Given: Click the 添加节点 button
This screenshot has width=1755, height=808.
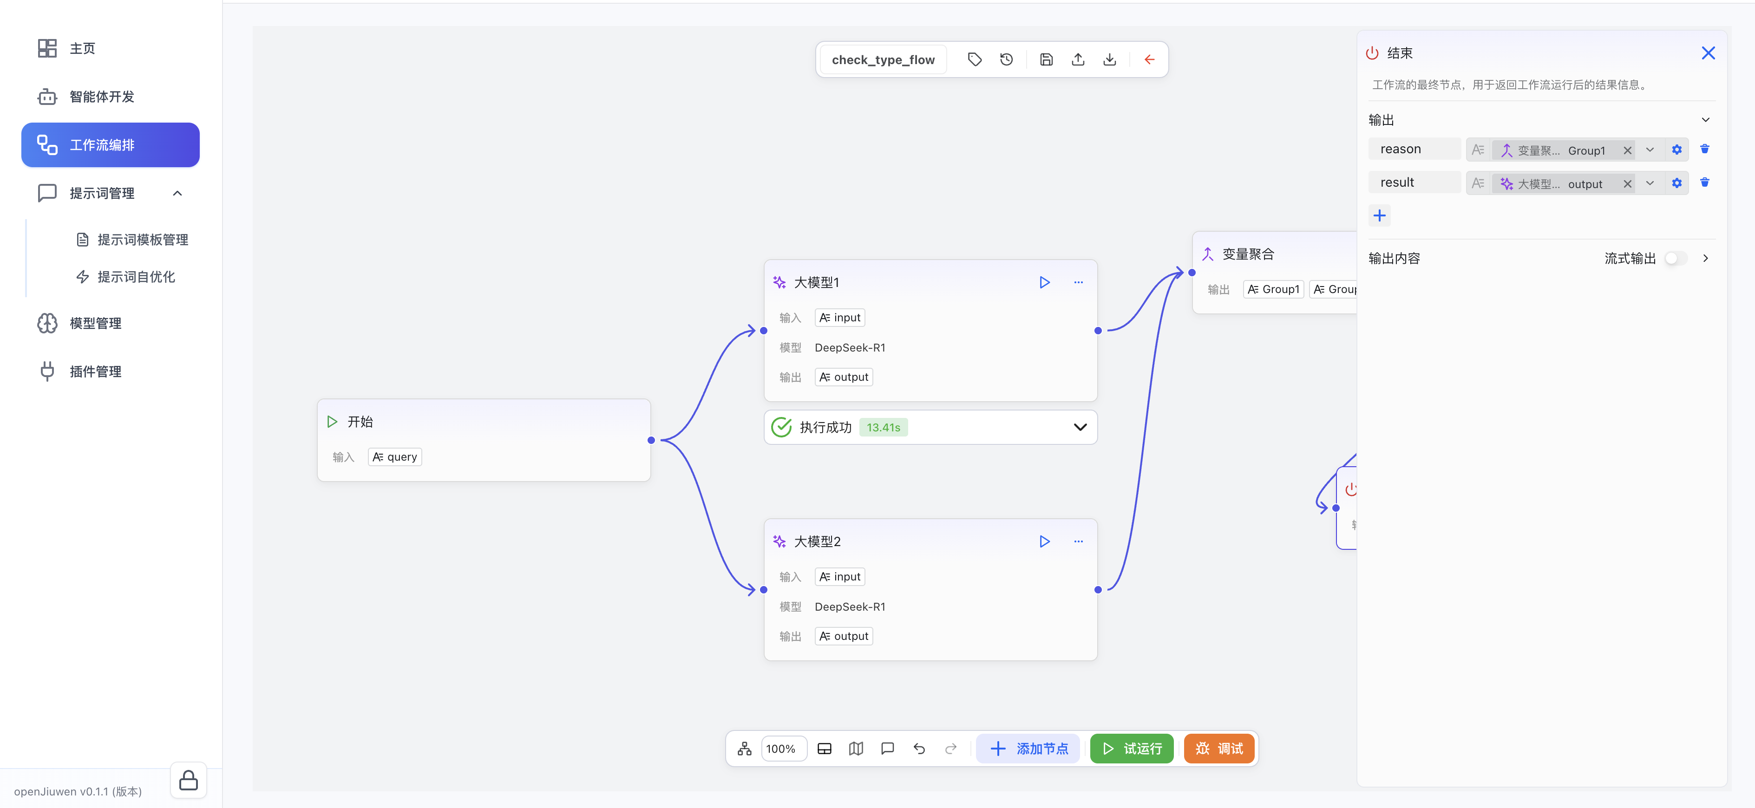Looking at the screenshot, I should tap(1028, 749).
